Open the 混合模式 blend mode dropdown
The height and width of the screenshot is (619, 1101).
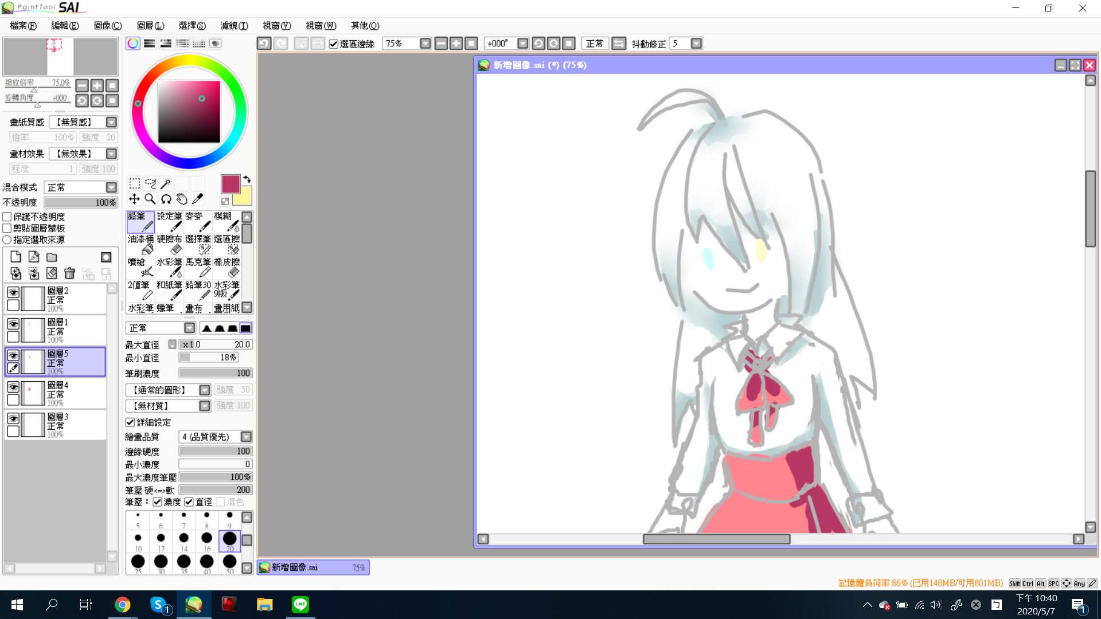(111, 187)
